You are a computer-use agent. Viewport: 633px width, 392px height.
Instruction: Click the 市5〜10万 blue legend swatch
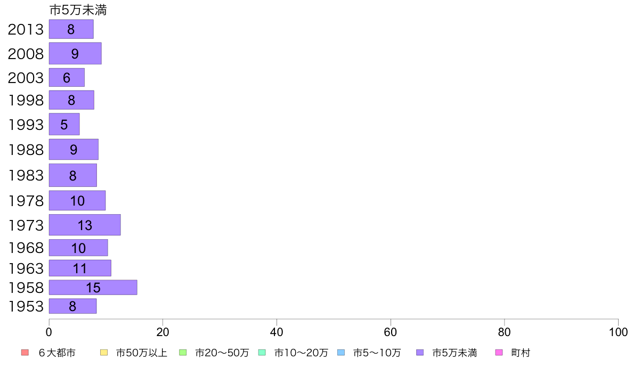point(341,353)
